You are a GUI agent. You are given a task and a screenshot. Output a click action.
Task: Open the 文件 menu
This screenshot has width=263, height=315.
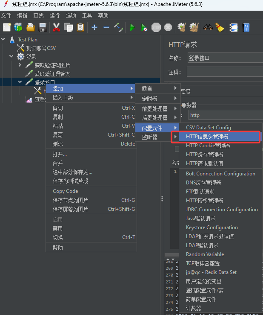pyautogui.click(x=6, y=15)
